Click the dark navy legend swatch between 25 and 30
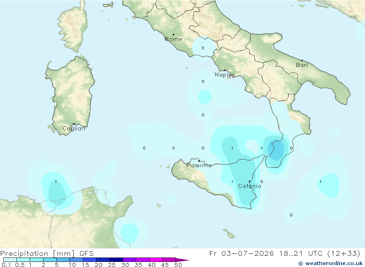This screenshot has height=267, width=365. pyautogui.click(x=116, y=260)
